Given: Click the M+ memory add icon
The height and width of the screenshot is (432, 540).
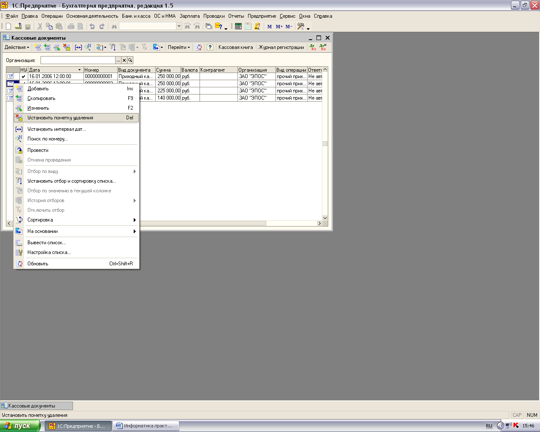Looking at the screenshot, I should tap(279, 26).
